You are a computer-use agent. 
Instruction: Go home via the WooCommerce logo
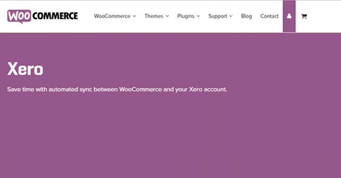tap(42, 16)
